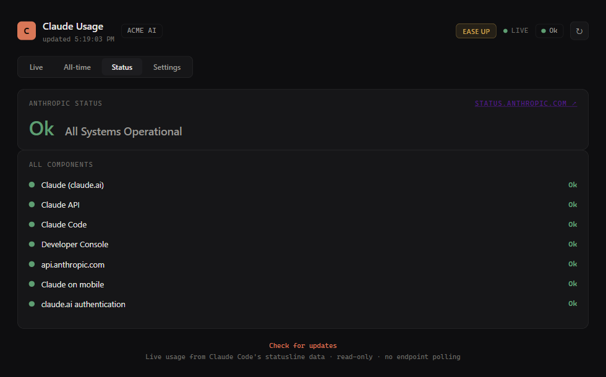Click the orange Claude Usage logo icon
This screenshot has width=606, height=377.
click(27, 31)
